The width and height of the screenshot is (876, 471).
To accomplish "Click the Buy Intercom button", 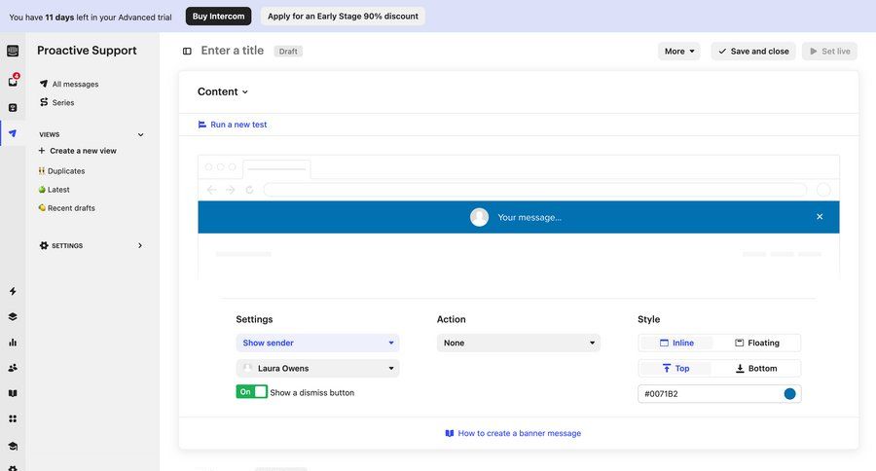I will click(218, 17).
